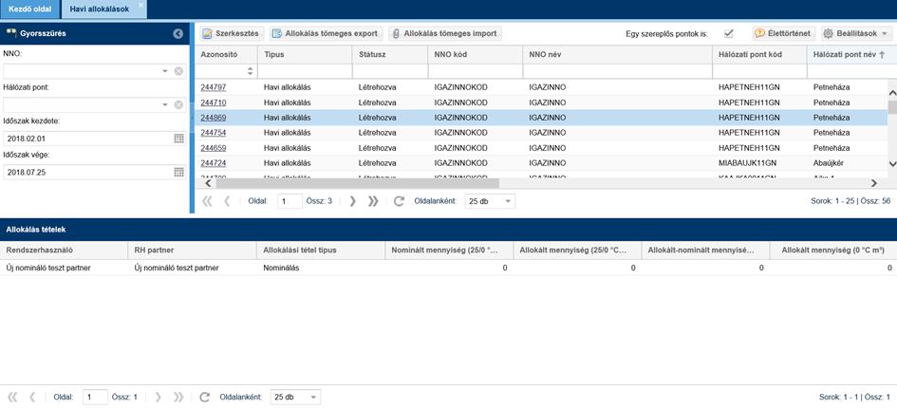Open allocation link 244710
Viewport: 897px width, 409px height.
pos(214,102)
